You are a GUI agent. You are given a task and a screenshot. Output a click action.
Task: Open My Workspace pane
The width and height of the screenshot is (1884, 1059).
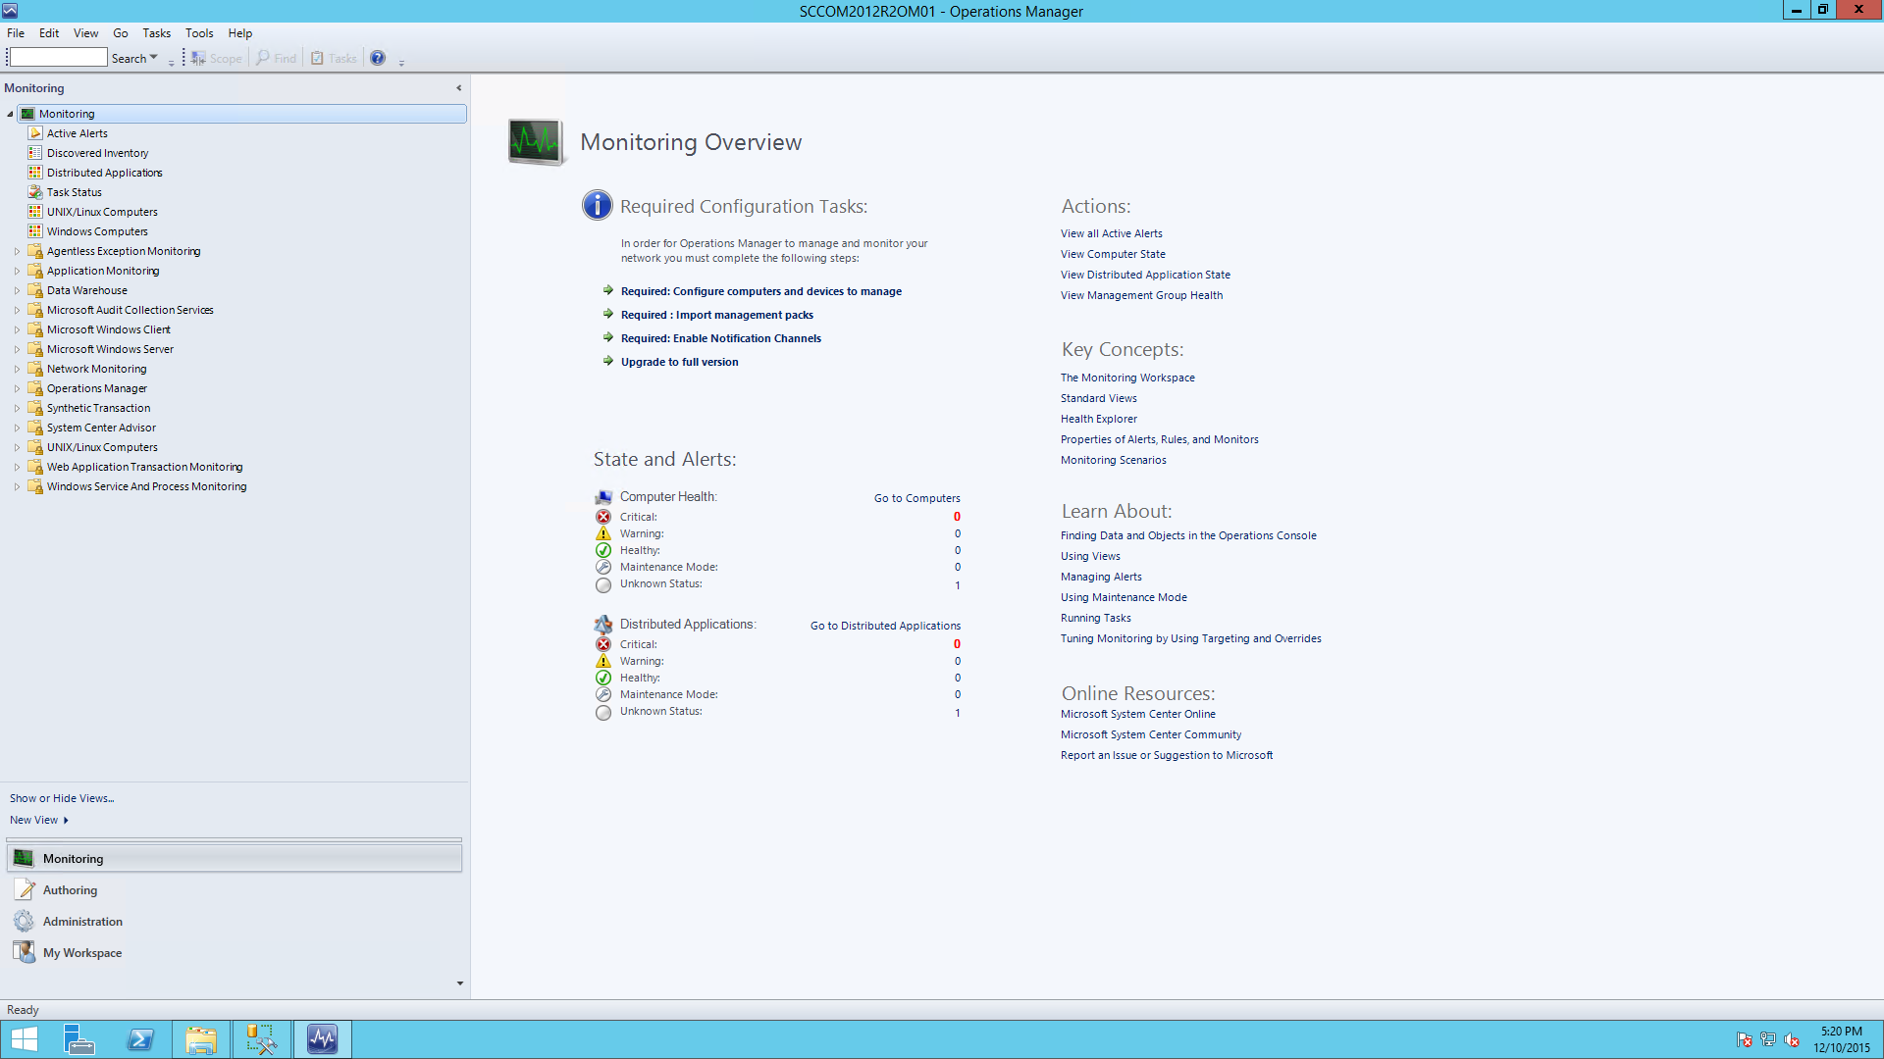81,952
